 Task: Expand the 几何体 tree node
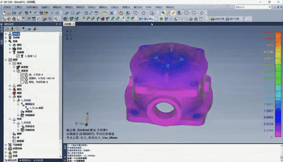coord(5,37)
